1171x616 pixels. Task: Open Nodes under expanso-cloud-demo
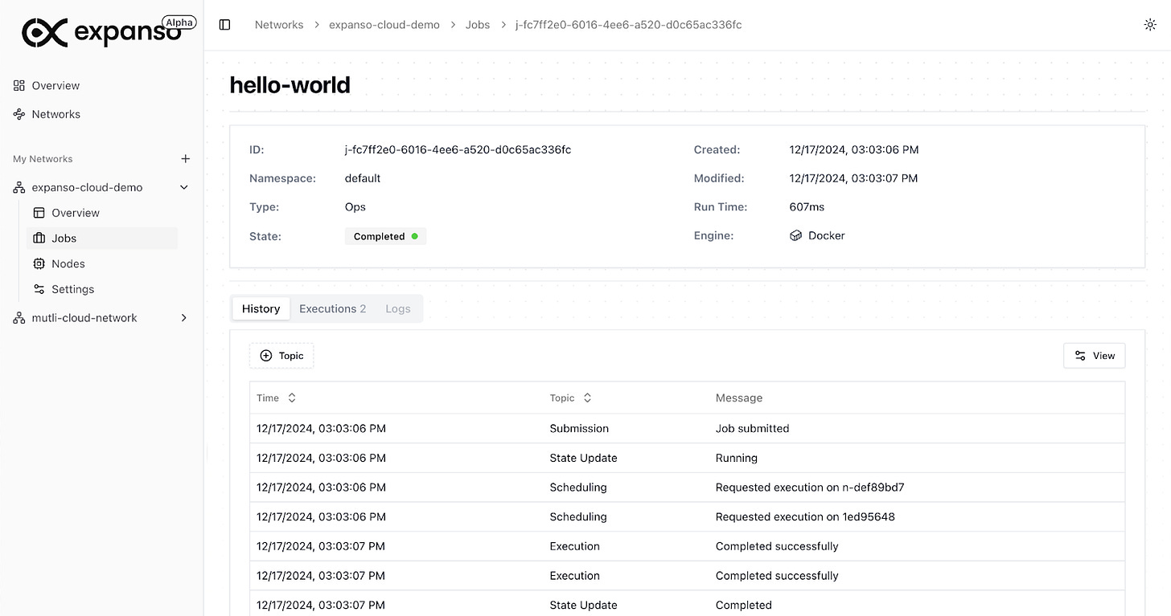pos(68,263)
